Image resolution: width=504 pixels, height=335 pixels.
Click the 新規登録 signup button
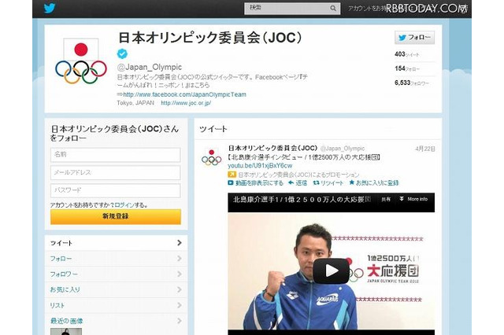pos(116,216)
